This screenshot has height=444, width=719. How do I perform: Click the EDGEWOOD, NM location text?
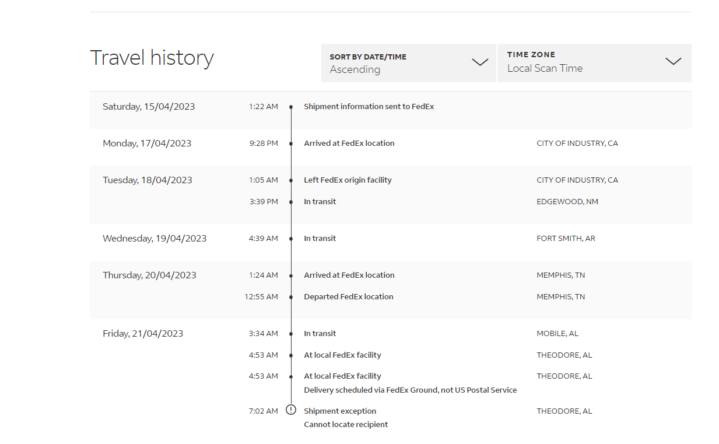pyautogui.click(x=567, y=202)
